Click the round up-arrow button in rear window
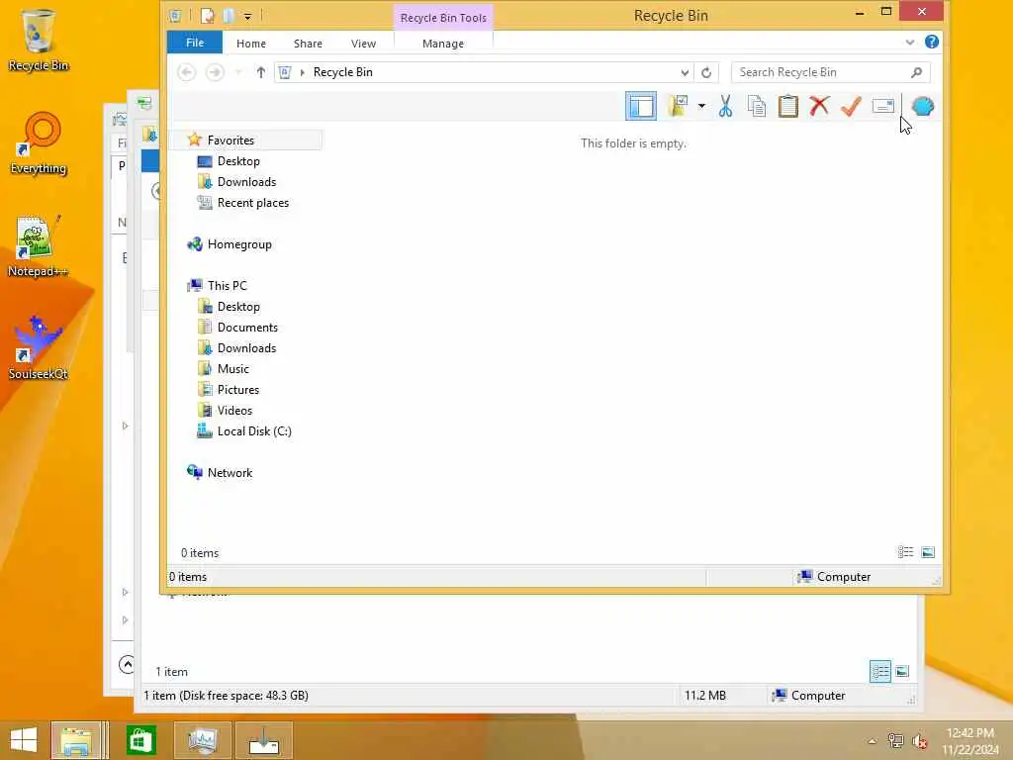This screenshot has height=760, width=1013. click(x=128, y=664)
